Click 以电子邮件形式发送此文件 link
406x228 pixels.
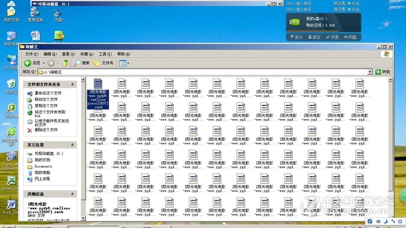52,123
